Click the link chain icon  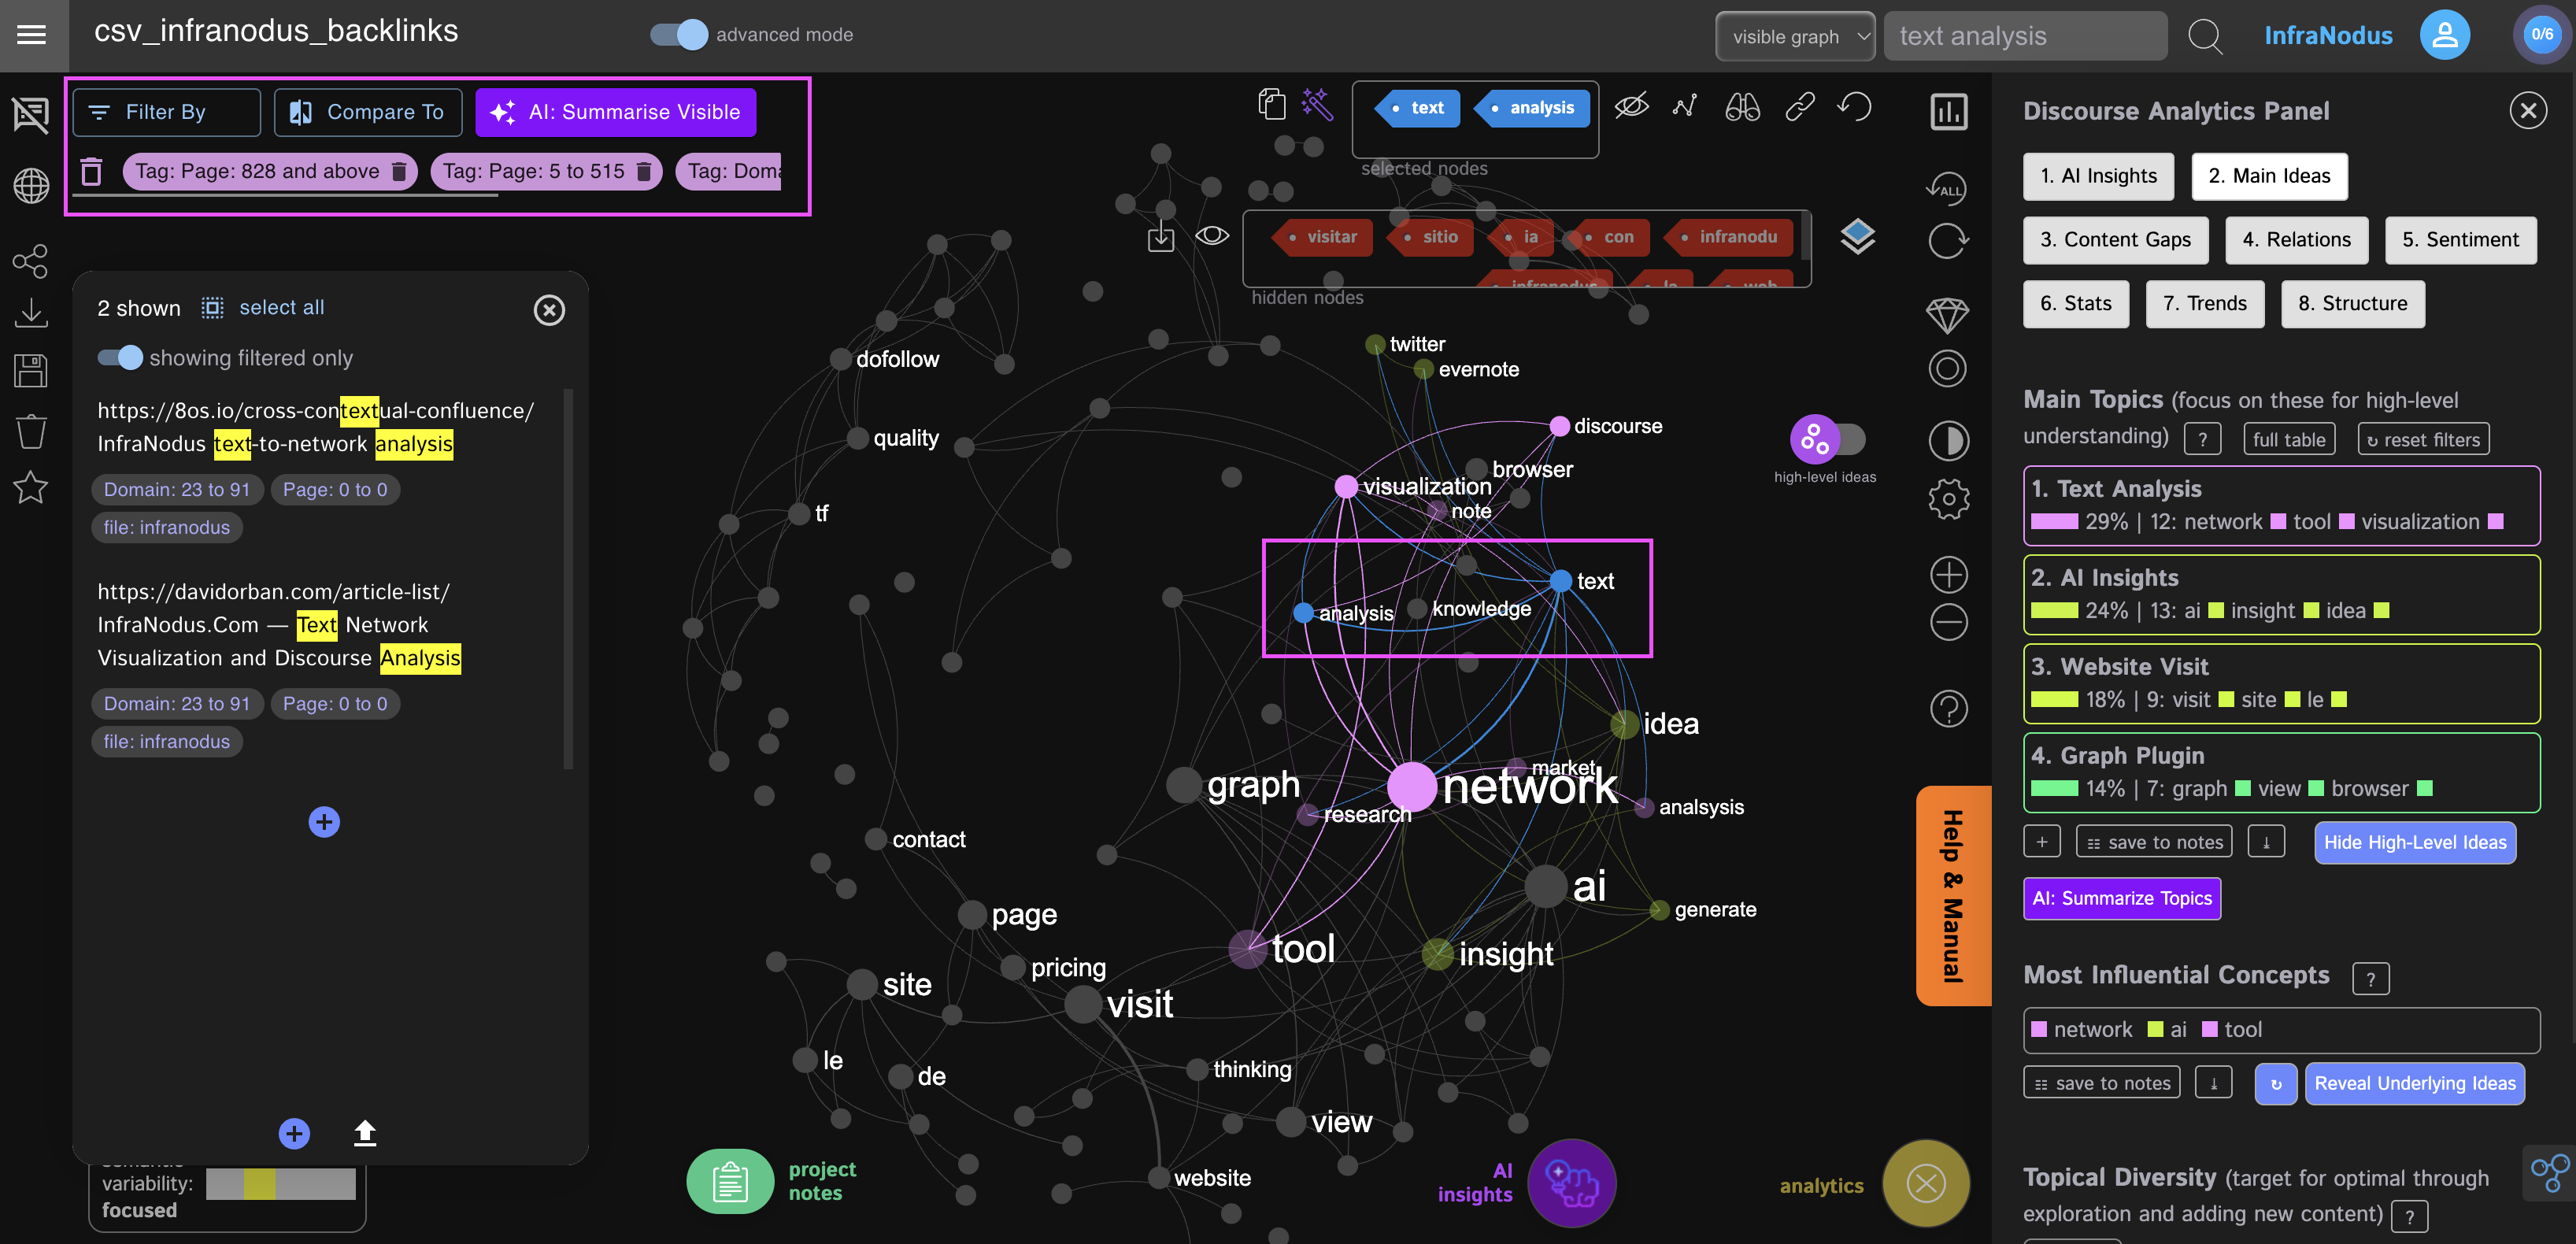click(x=1800, y=106)
